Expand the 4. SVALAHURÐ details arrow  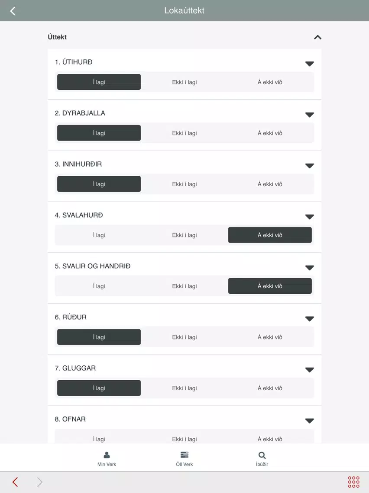pyautogui.click(x=309, y=217)
